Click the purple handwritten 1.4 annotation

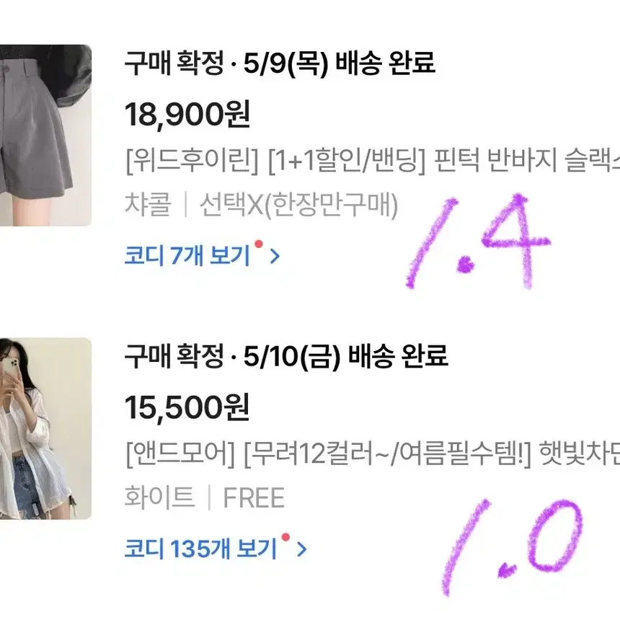coord(479,242)
